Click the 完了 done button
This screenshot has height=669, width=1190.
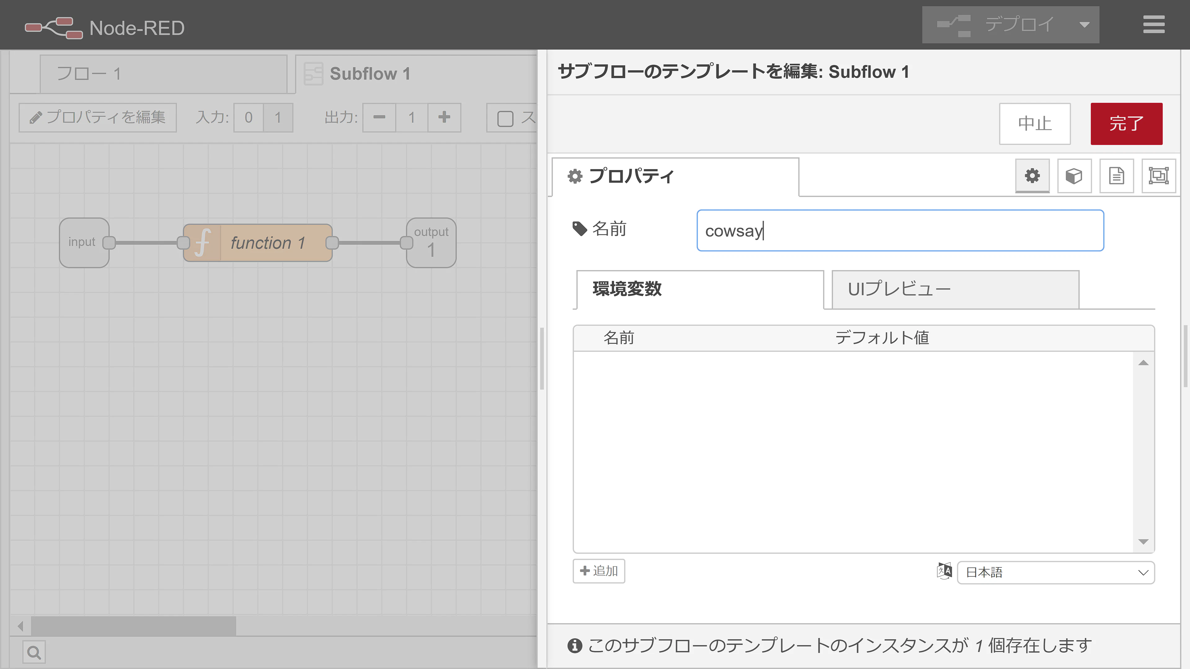pos(1126,124)
